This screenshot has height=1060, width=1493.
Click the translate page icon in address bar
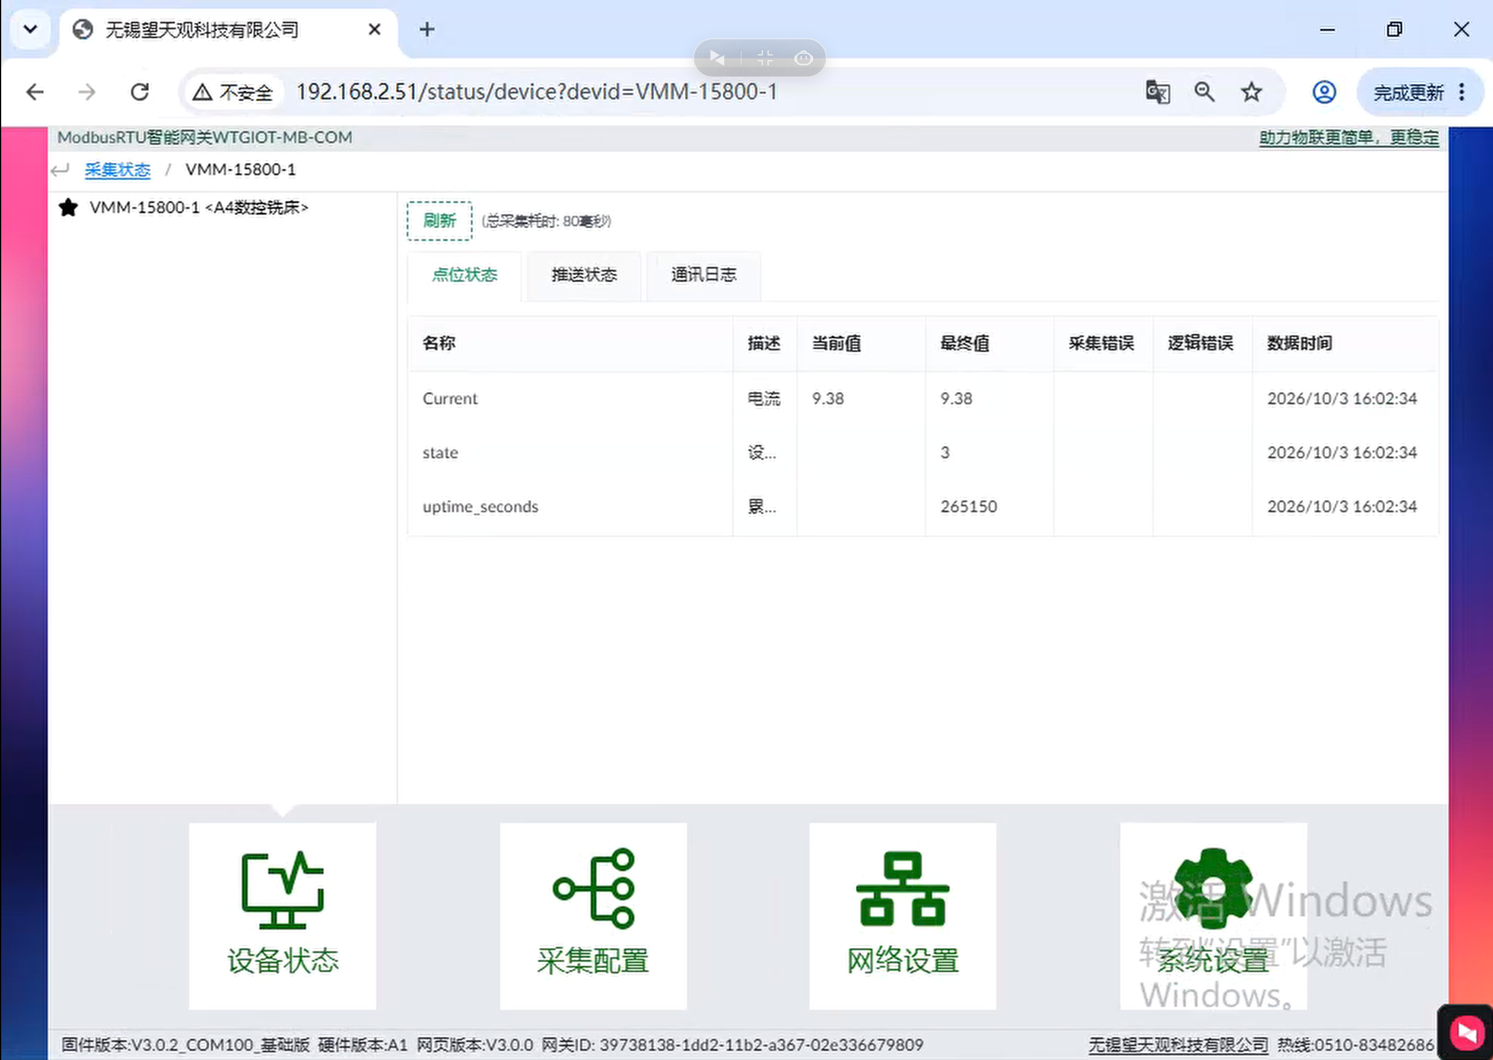point(1157,92)
